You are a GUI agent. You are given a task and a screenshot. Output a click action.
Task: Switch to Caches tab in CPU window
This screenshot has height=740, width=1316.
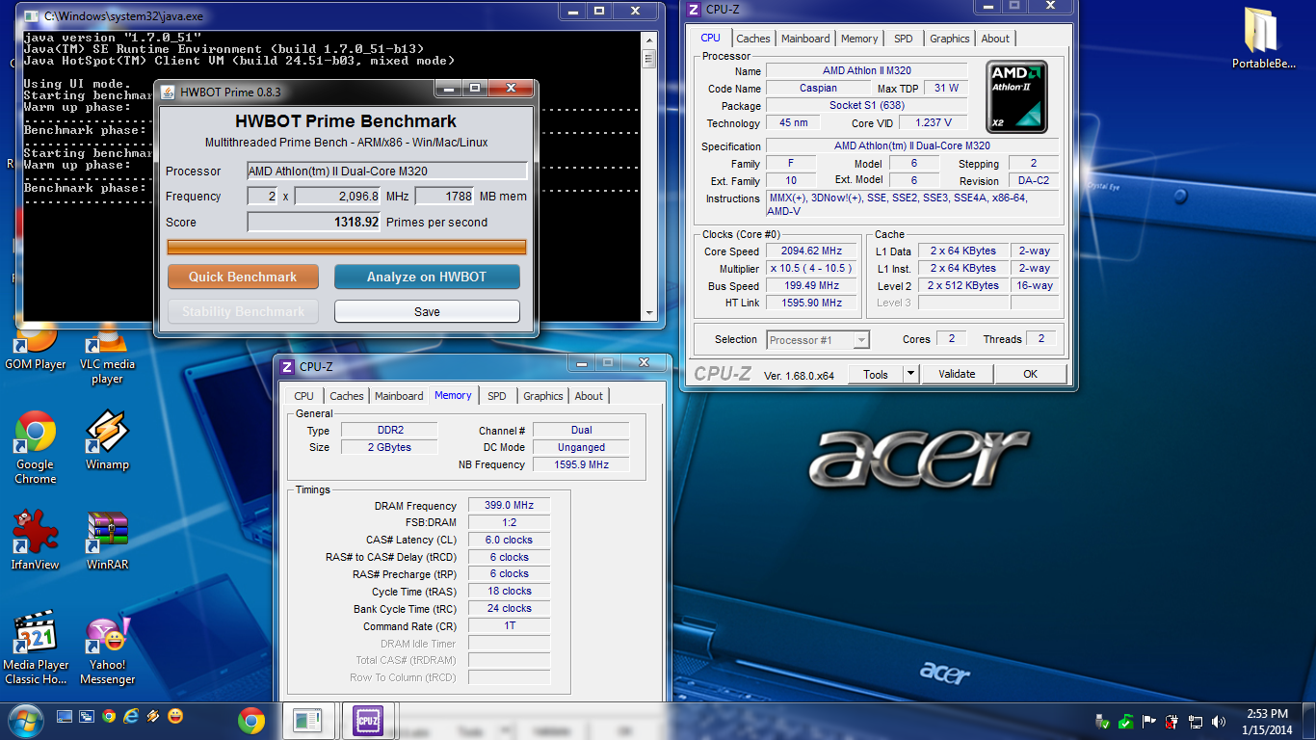coord(753,39)
